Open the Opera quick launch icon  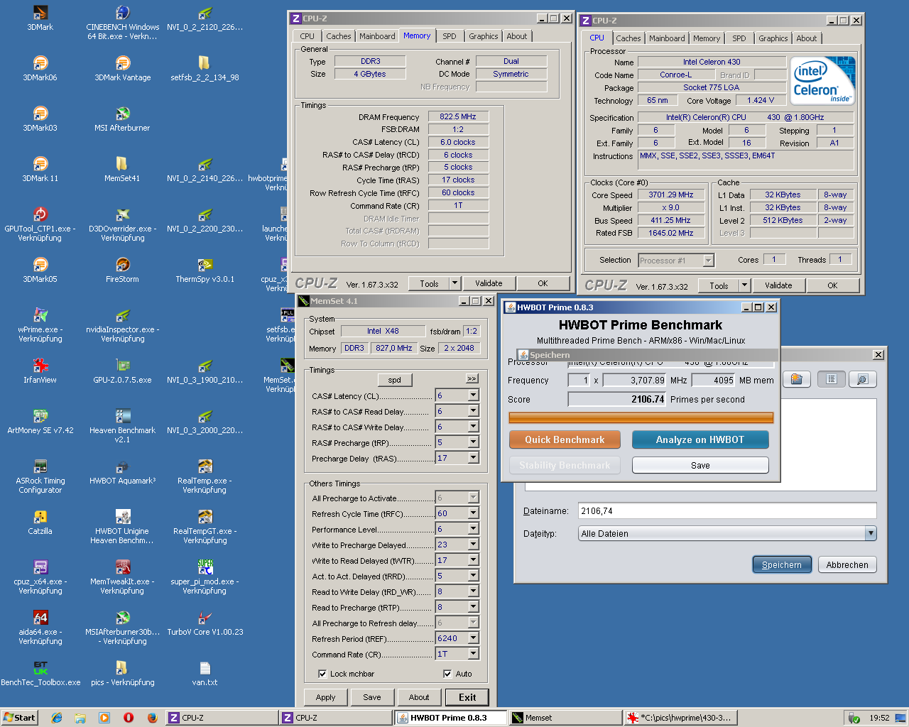(x=129, y=718)
